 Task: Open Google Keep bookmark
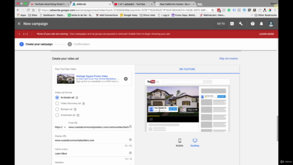129,15
